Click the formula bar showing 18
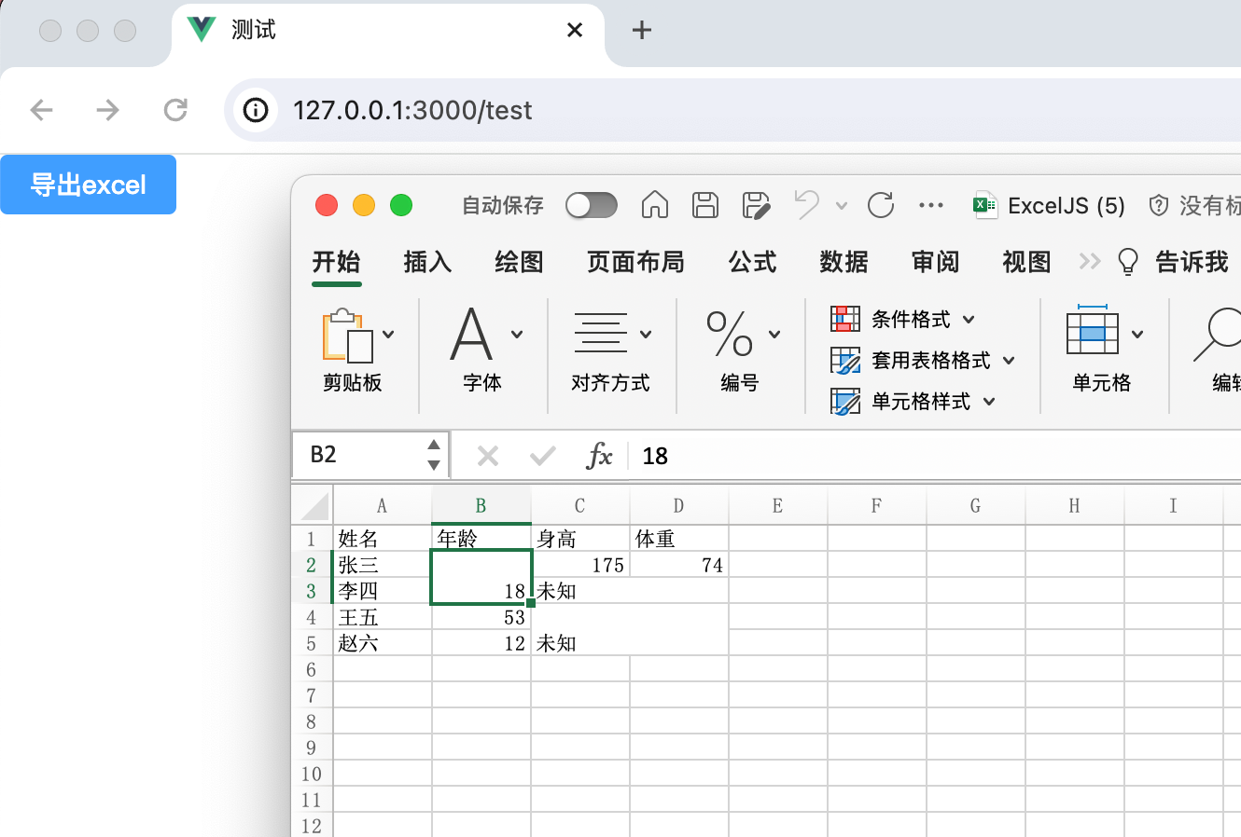Viewport: 1241px width, 837px height. pos(934,456)
